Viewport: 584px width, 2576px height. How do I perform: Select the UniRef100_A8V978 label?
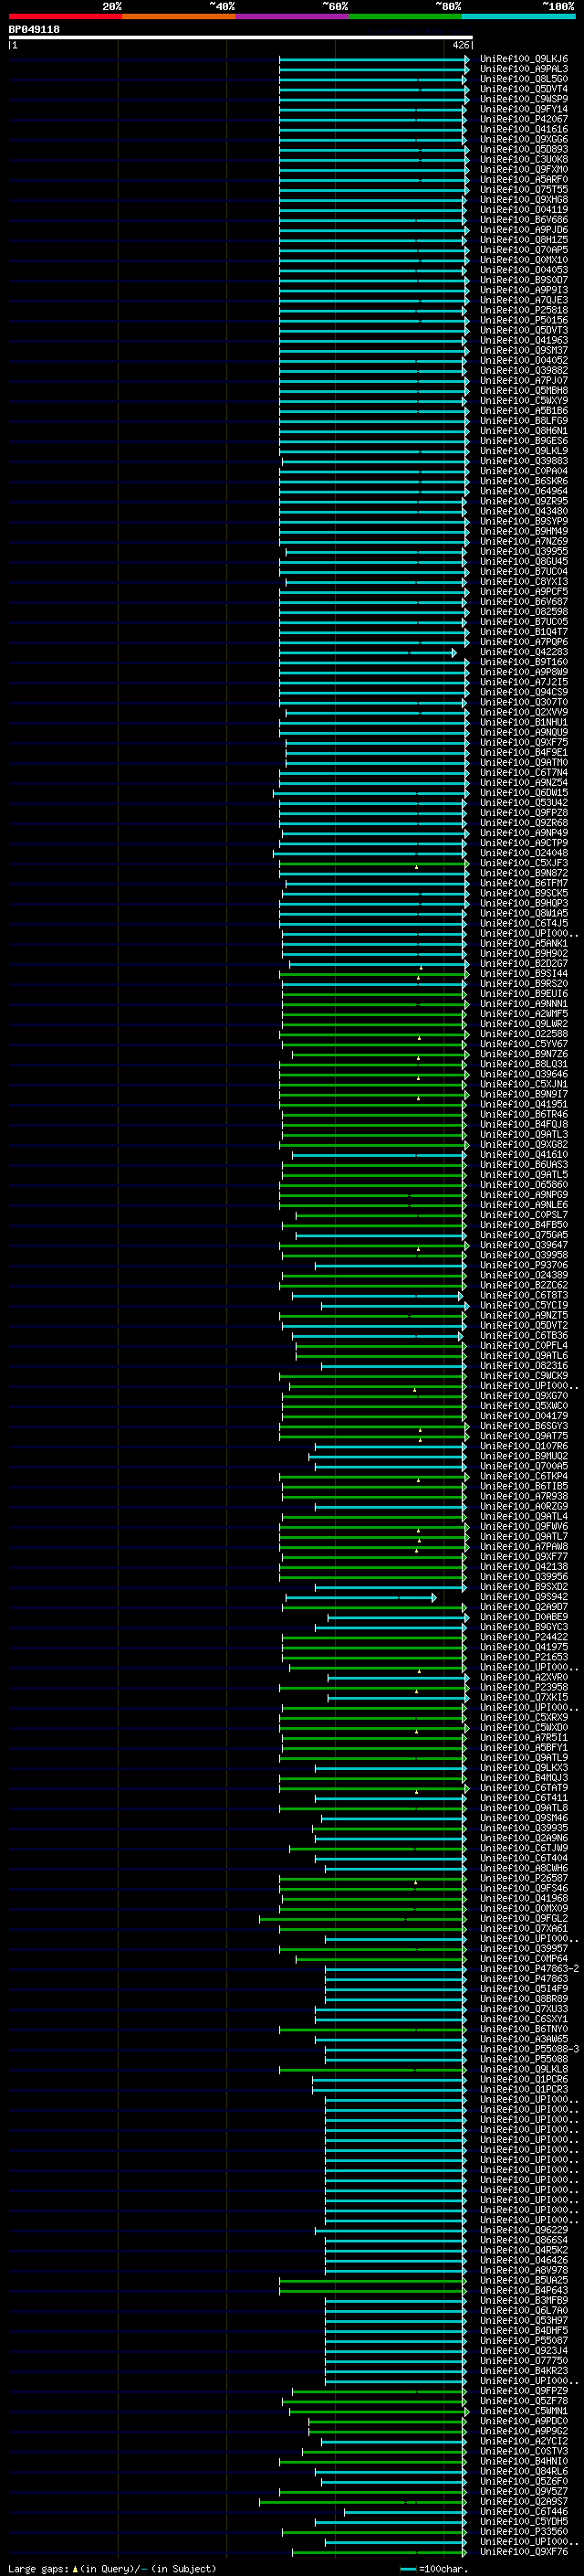click(x=524, y=2270)
